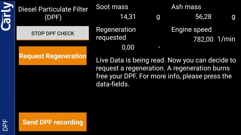Open info for the Soot mass label

click(112, 7)
